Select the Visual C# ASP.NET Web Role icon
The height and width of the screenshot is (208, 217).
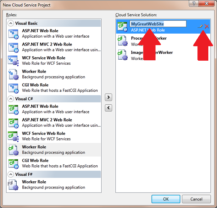pos(13,109)
